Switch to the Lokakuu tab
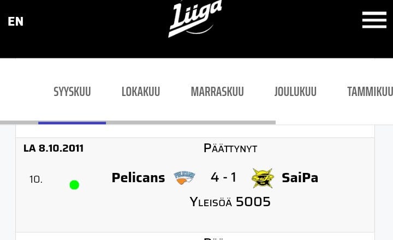 click(140, 92)
